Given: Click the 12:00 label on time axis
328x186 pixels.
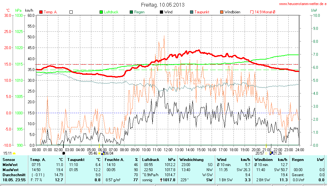Looking at the screenshot, I should click(168, 150).
